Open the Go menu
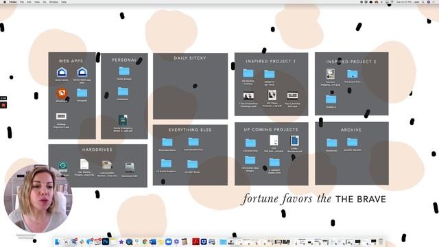This screenshot has width=439, height=247. 45,1
